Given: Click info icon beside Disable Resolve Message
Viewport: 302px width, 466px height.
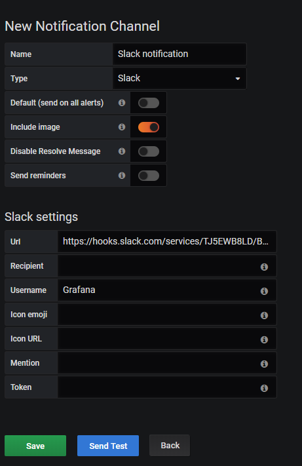Looking at the screenshot, I should (x=122, y=151).
